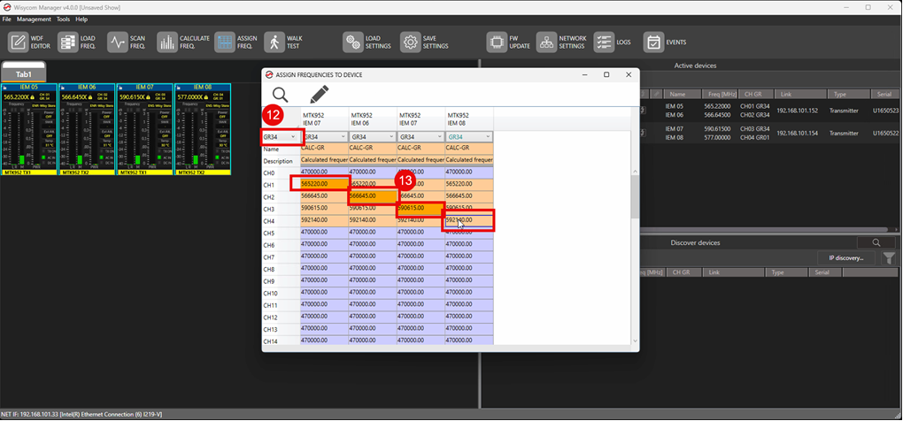Click the Load Settings gear icon
The width and height of the screenshot is (903, 421).
click(x=352, y=42)
